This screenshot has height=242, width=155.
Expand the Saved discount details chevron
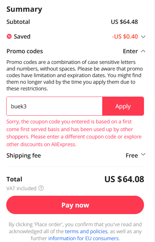(143, 37)
